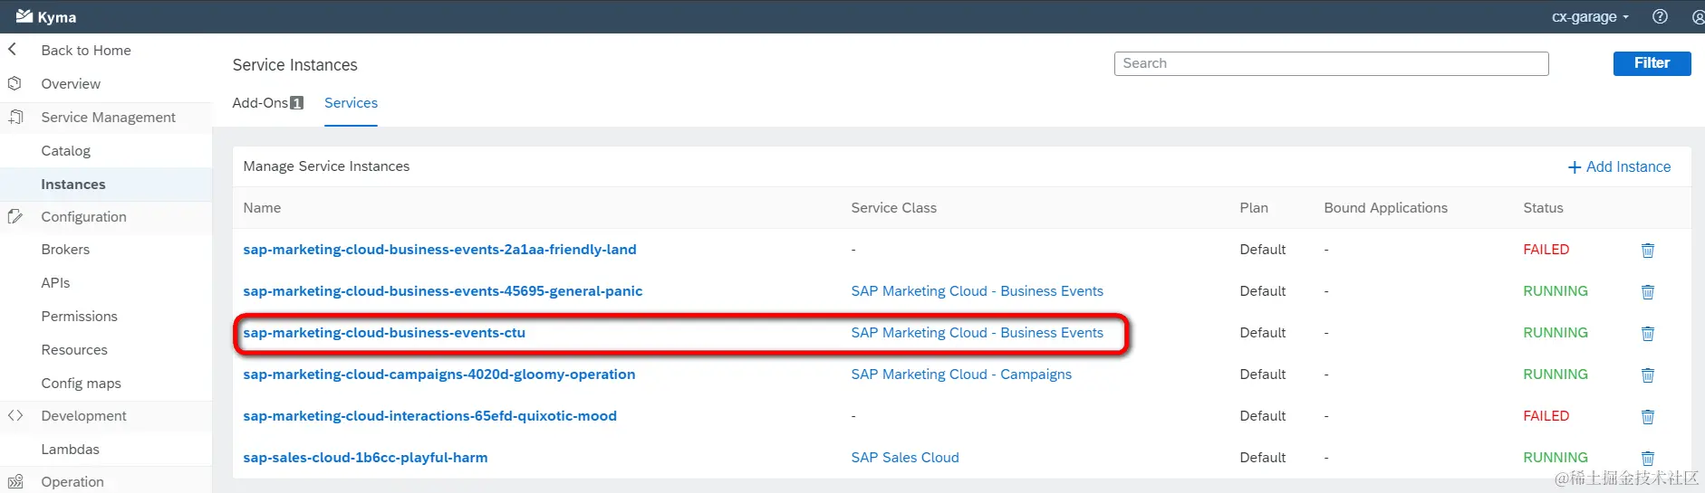The width and height of the screenshot is (1705, 493).
Task: Delete the gloomy-operation campaigns instance
Action: click(x=1648, y=375)
